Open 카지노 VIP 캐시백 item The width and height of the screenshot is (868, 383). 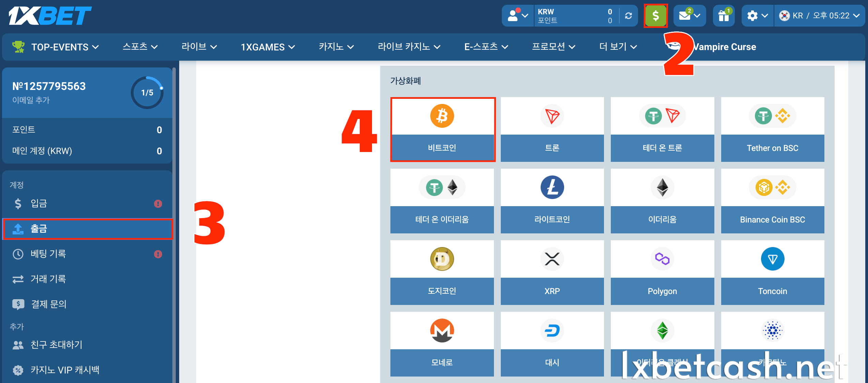87,370
